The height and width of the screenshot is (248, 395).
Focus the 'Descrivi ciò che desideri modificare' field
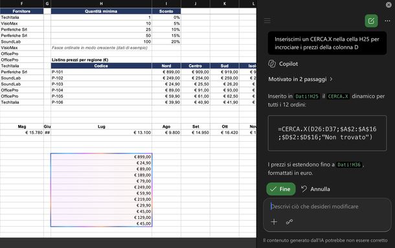coord(327,207)
